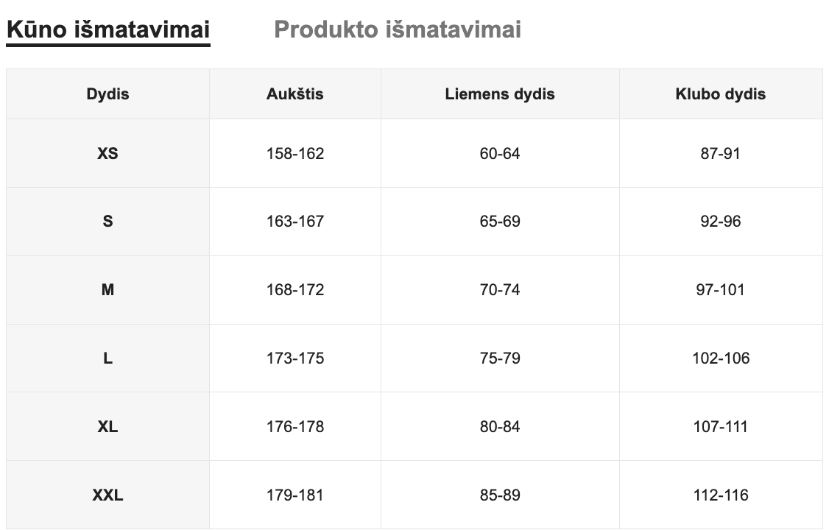This screenshot has width=829, height=530.
Task: Click the 87-91 hip cell
Action: coord(720,154)
